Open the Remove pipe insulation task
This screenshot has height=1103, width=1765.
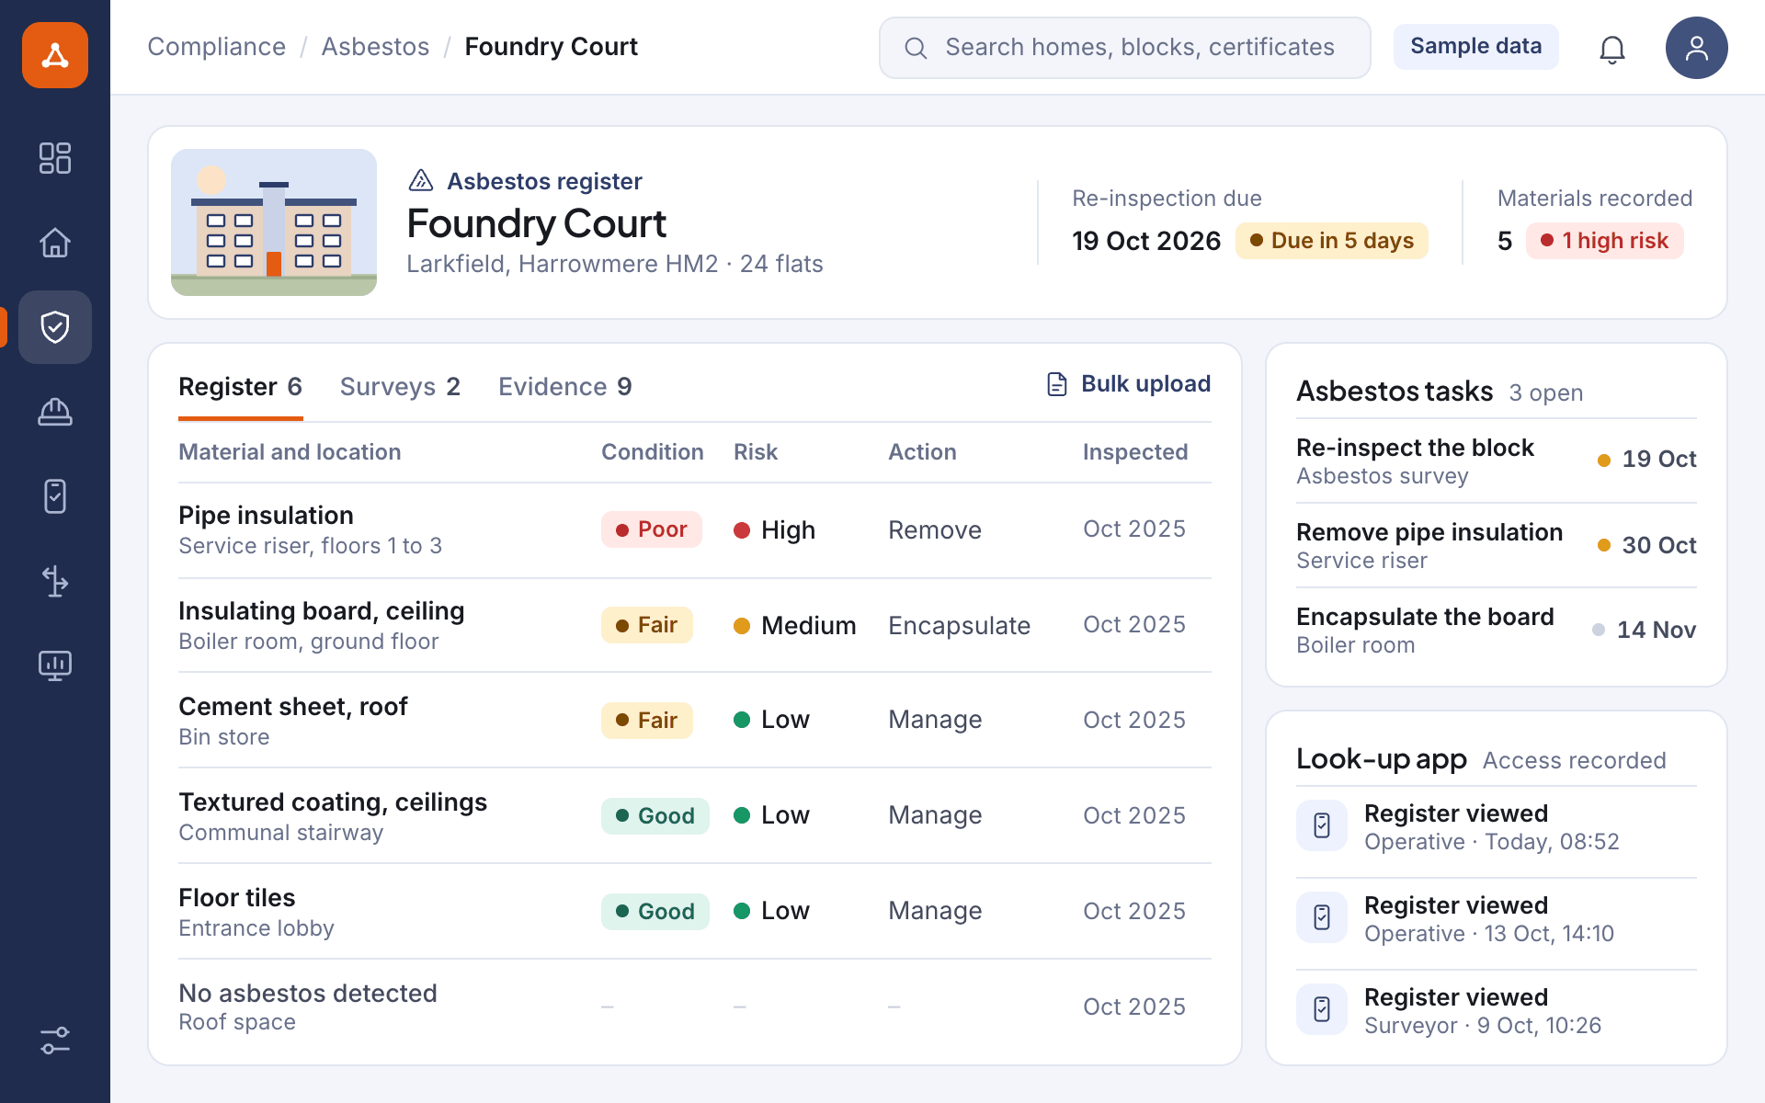[x=1497, y=545]
